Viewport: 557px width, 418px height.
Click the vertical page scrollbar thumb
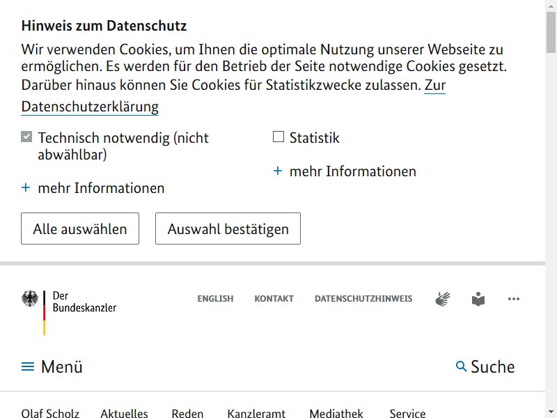[x=551, y=32]
